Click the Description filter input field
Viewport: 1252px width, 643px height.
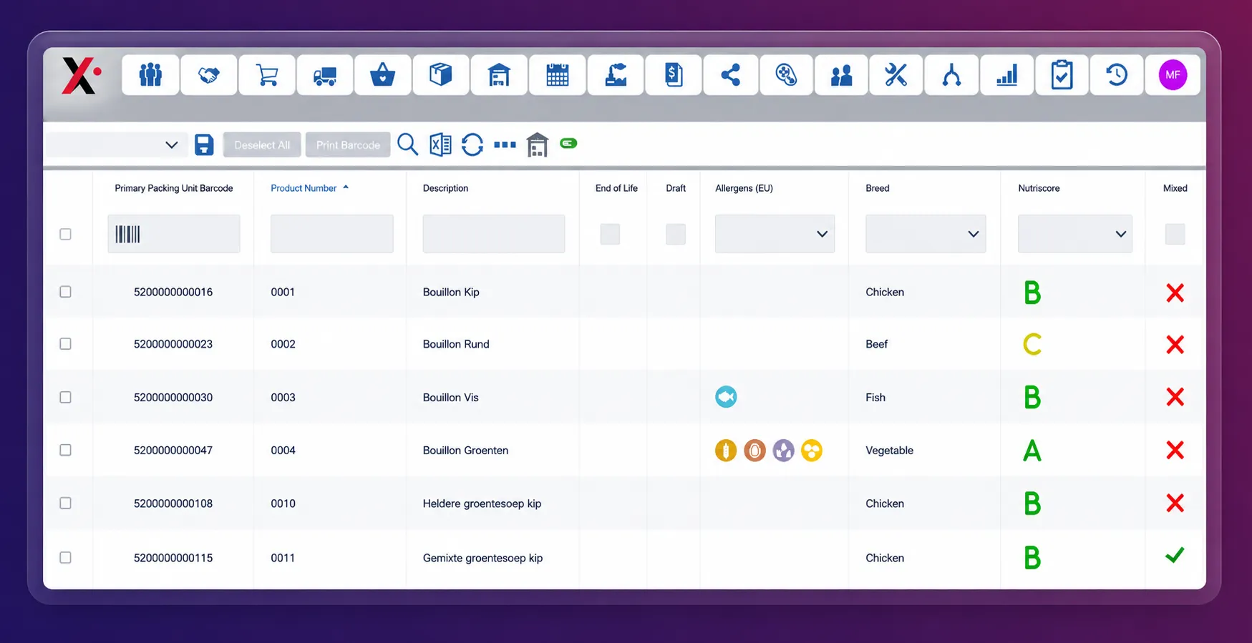pyautogui.click(x=494, y=234)
